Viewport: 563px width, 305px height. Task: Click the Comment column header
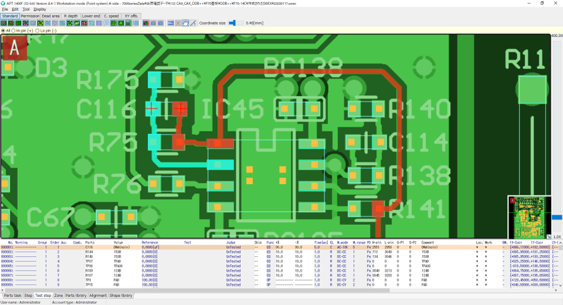(428, 243)
